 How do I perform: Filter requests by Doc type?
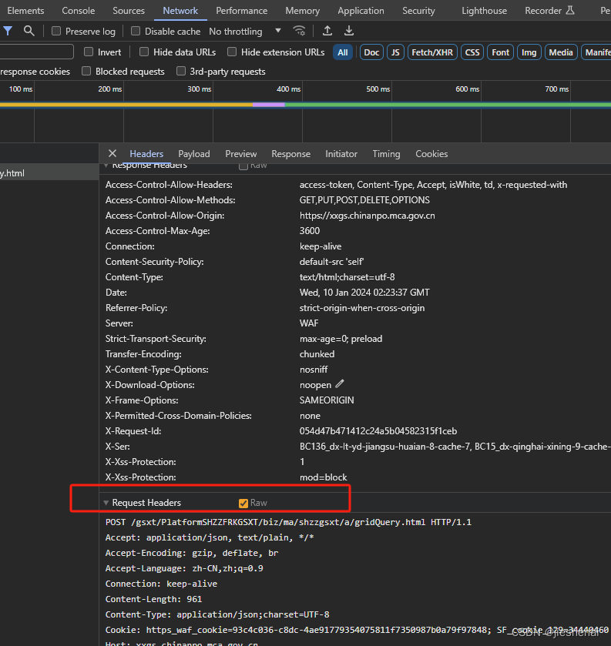coord(371,52)
